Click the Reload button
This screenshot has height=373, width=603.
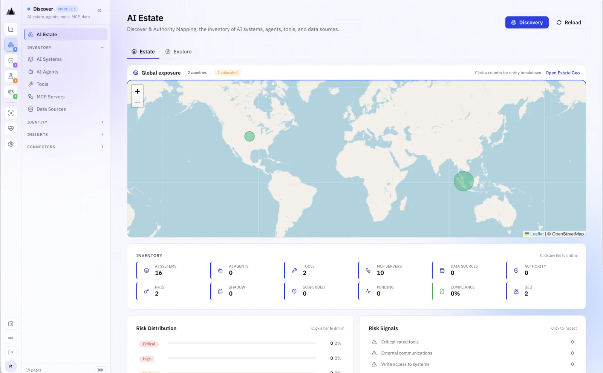click(x=569, y=23)
